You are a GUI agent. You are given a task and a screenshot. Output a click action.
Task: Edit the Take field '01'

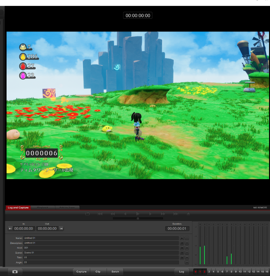click(x=101, y=258)
